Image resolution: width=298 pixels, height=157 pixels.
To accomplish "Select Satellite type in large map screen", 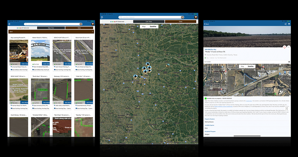I will pos(153,26).
